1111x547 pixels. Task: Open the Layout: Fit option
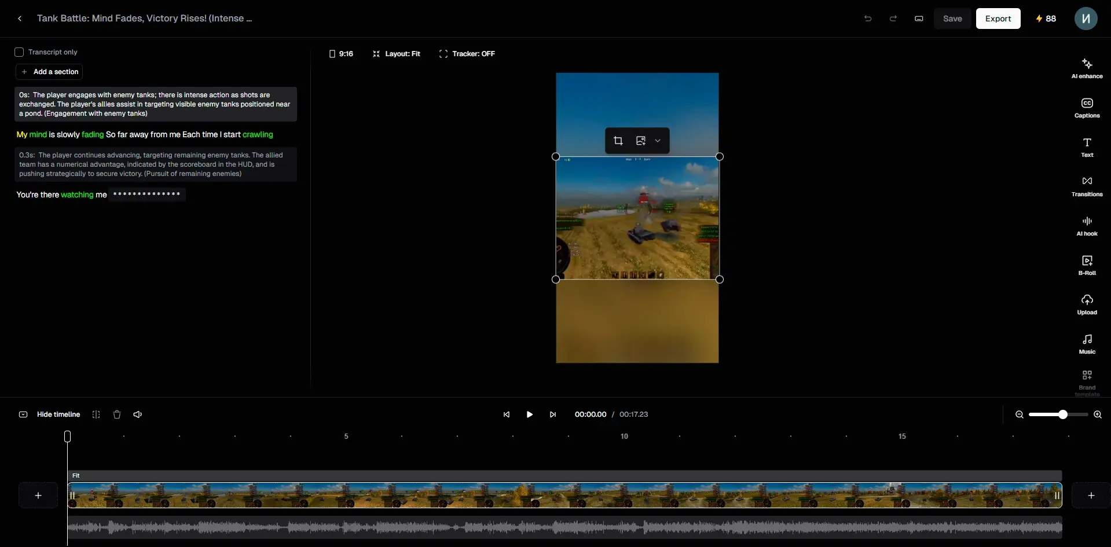[x=397, y=54]
